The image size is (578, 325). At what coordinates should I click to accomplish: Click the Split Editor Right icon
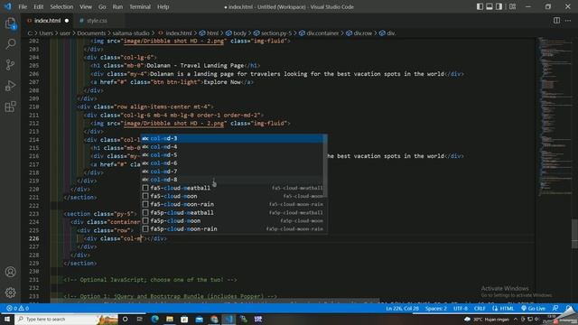(556, 21)
